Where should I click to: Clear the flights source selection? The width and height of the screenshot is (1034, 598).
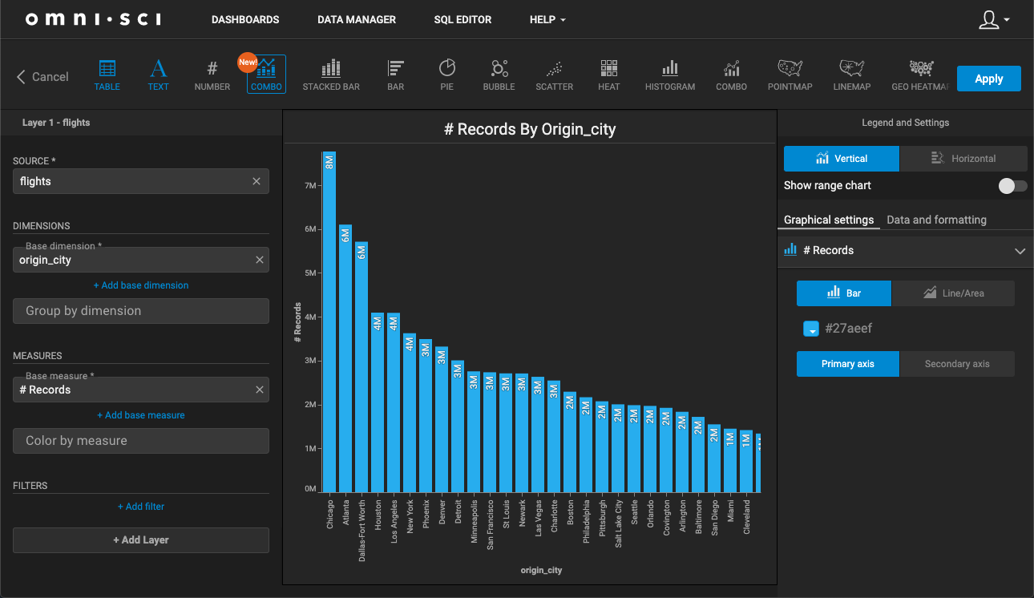pyautogui.click(x=256, y=181)
